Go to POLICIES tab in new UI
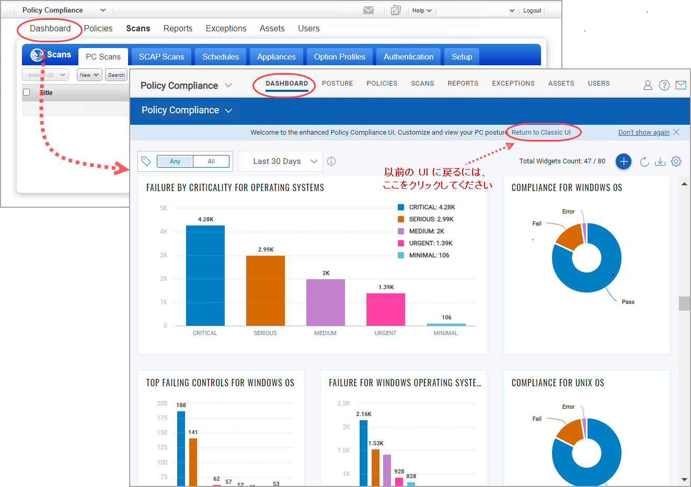The image size is (691, 487). pos(382,84)
